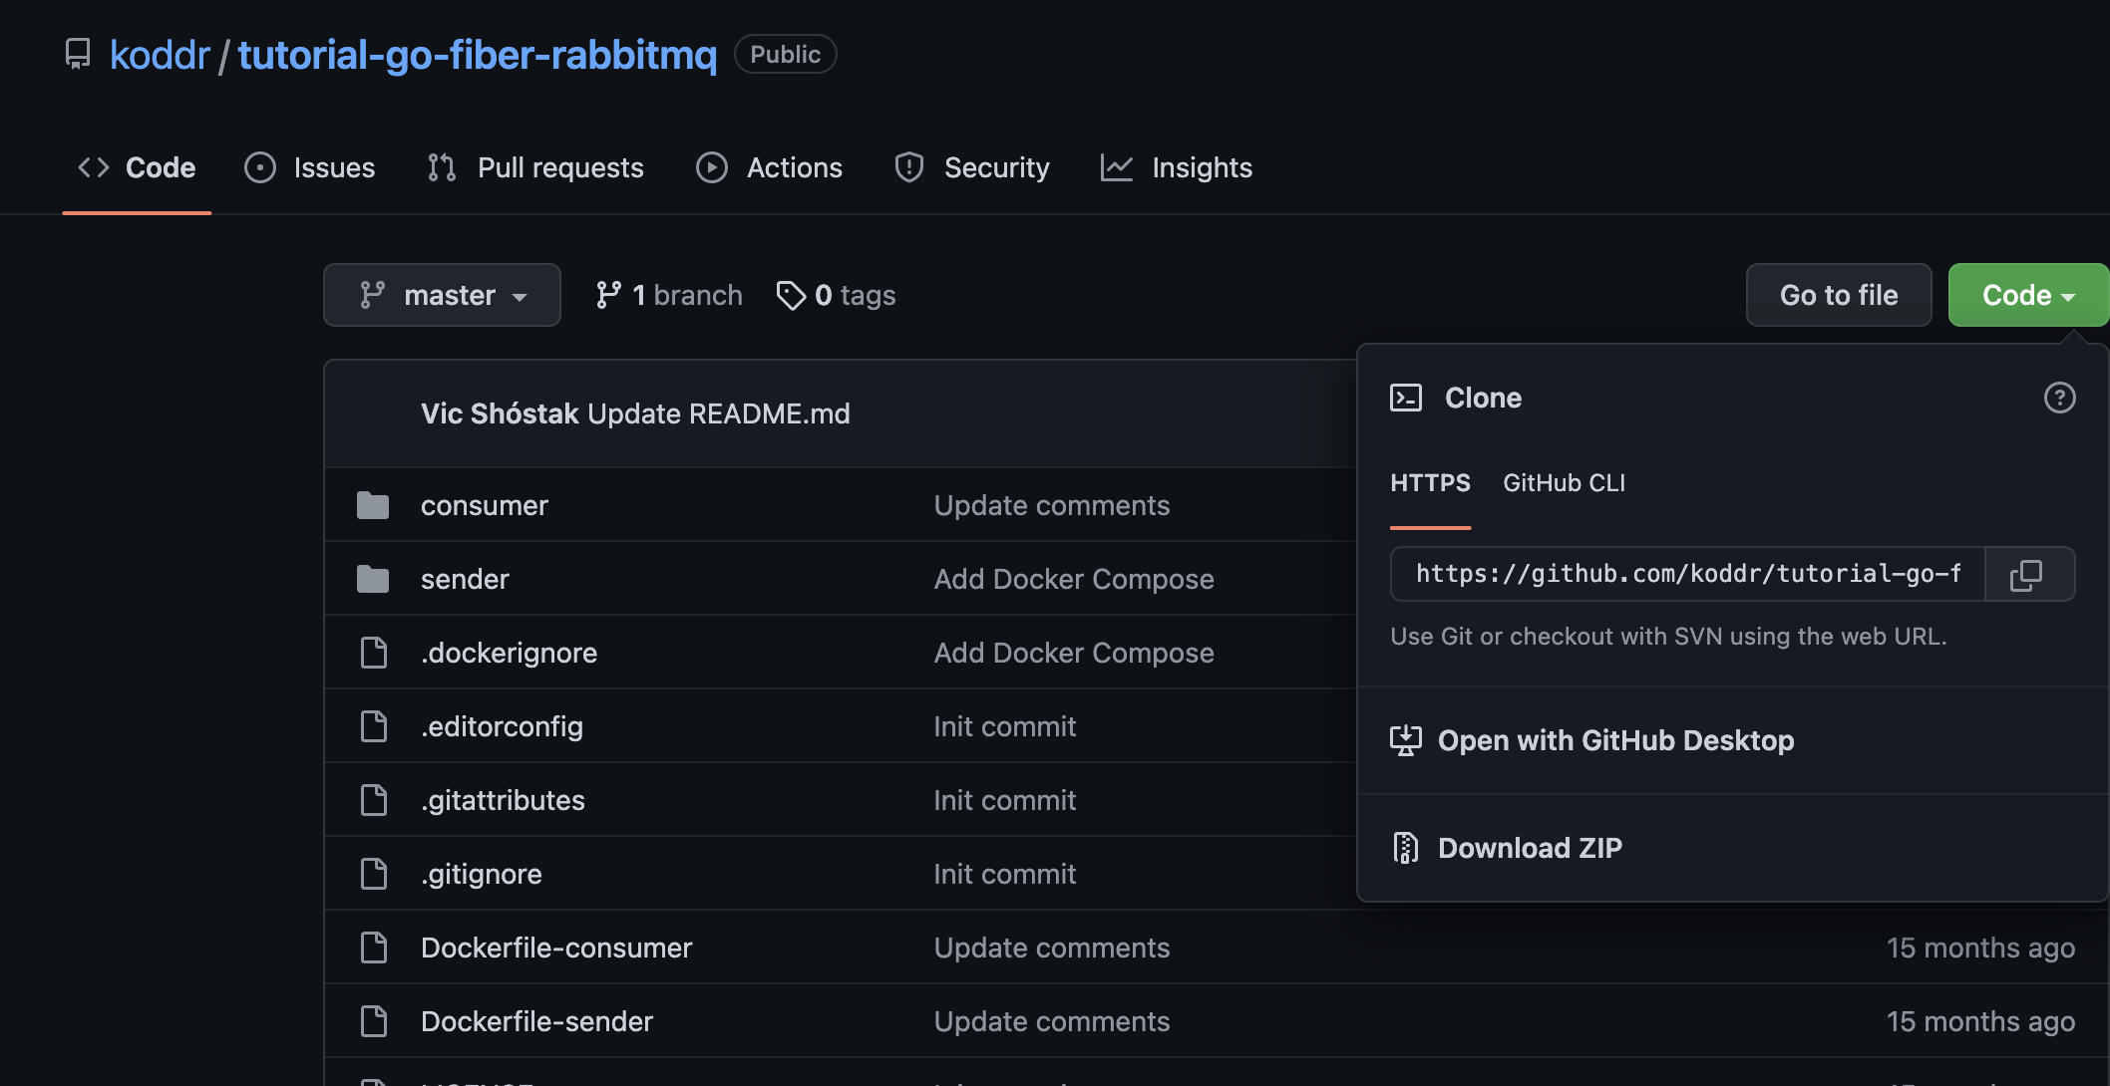This screenshot has height=1086, width=2110.
Task: Click the Dockerfile-consumer row's 15 months ago timestamp
Action: pyautogui.click(x=1980, y=948)
